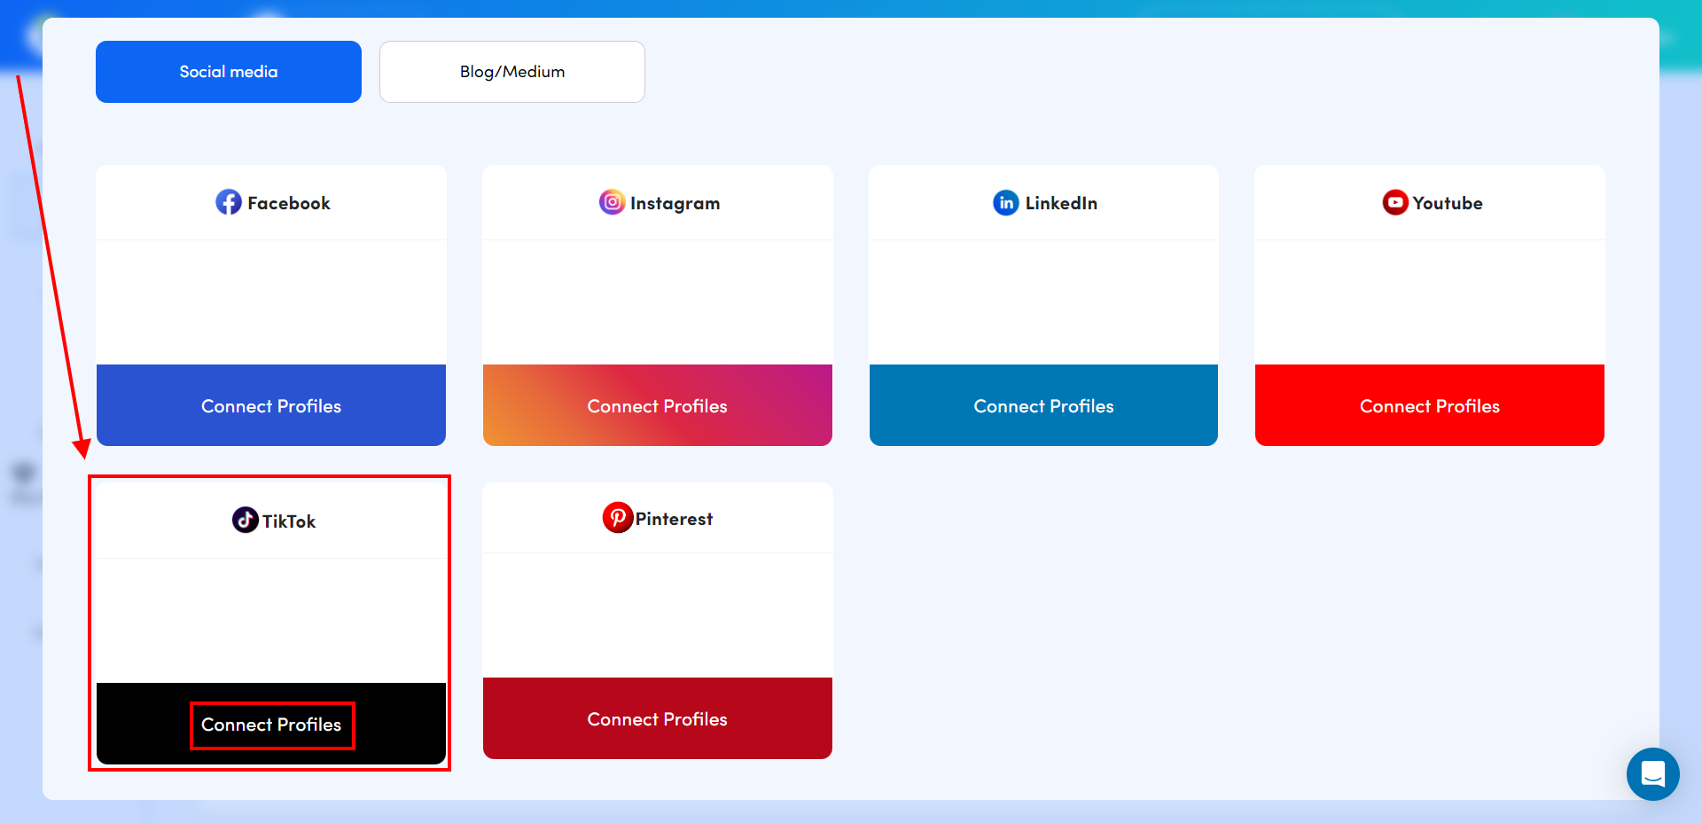Switch to the Social media tab
The width and height of the screenshot is (1702, 823).
click(229, 72)
